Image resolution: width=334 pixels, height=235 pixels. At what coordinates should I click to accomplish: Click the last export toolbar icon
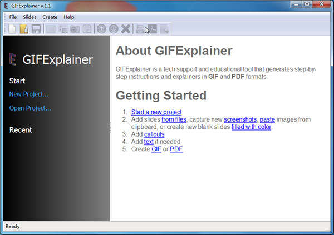[164, 29]
